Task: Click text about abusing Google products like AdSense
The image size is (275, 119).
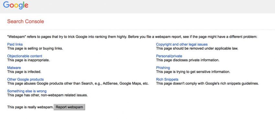Action: pyautogui.click(x=78, y=84)
